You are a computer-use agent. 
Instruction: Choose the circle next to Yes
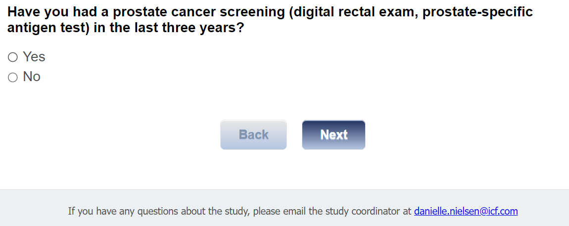point(13,57)
